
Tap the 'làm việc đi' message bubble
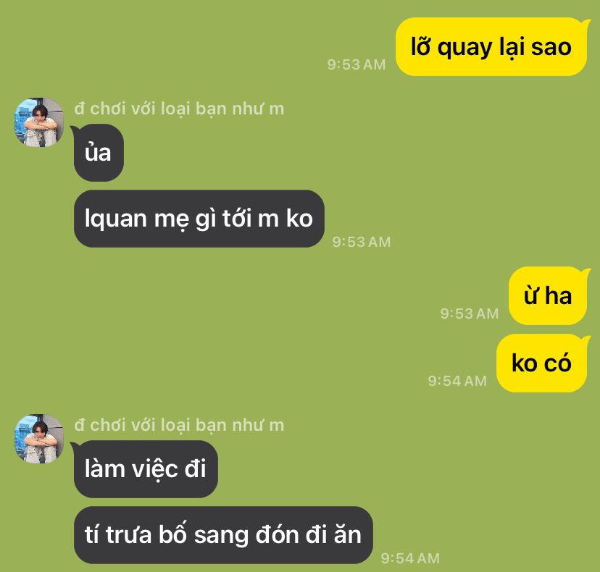click(x=146, y=469)
